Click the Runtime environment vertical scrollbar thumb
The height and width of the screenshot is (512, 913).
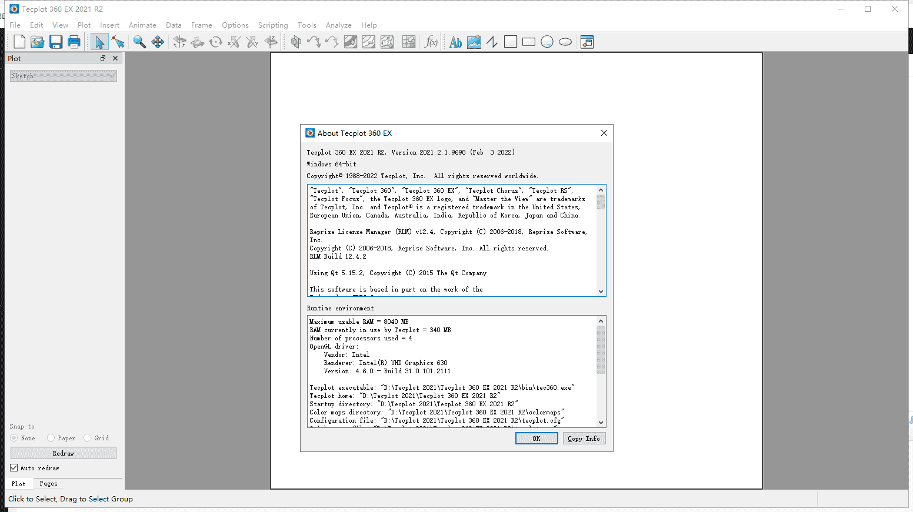click(601, 350)
